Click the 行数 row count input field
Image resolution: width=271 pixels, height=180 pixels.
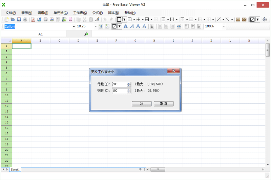point(120,84)
